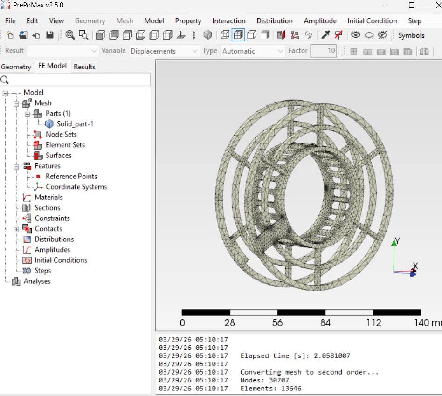Image resolution: width=442 pixels, height=396 pixels.
Task: Select Analyses in the model tree
Action: 37,281
